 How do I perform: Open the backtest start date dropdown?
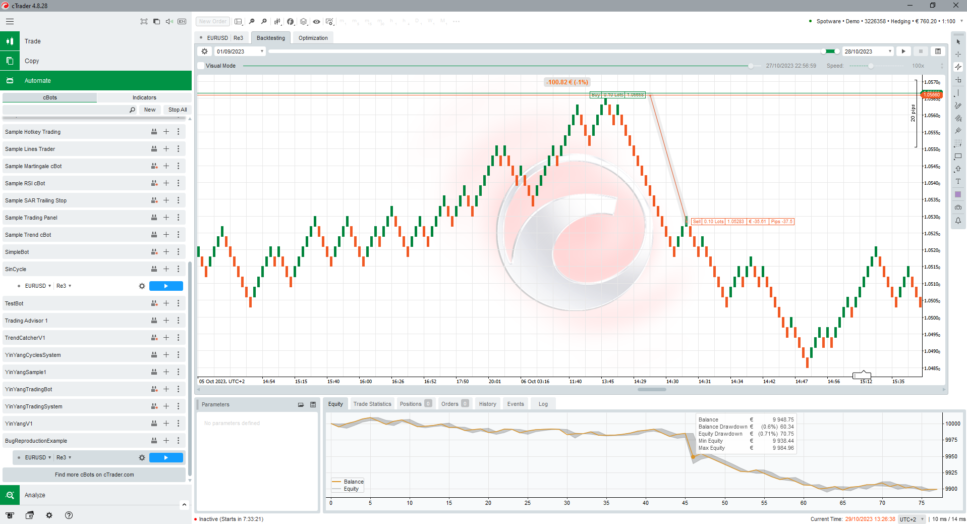[x=261, y=51]
